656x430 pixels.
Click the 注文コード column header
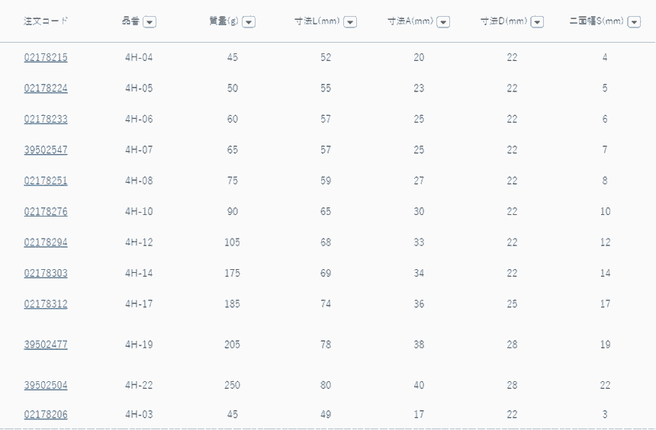click(46, 21)
